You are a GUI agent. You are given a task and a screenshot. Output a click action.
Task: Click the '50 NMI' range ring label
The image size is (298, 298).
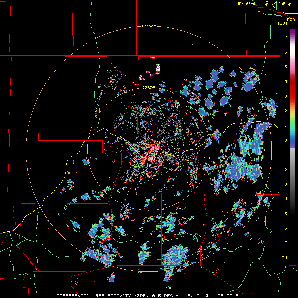(x=149, y=87)
